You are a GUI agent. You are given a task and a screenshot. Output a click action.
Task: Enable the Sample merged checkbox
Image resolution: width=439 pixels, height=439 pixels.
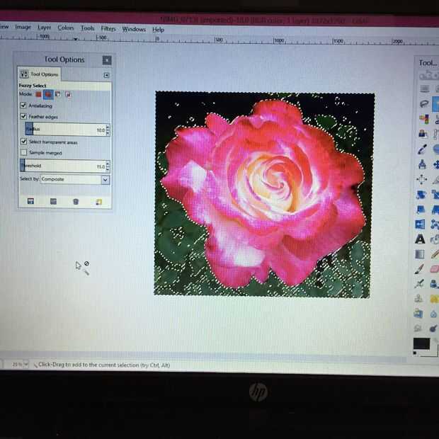tap(24, 152)
